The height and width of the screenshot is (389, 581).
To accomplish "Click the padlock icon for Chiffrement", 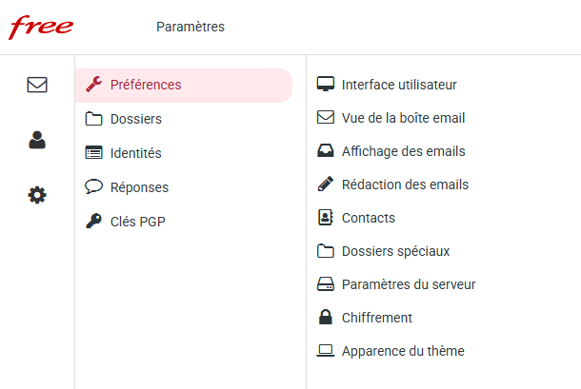I will (x=325, y=318).
